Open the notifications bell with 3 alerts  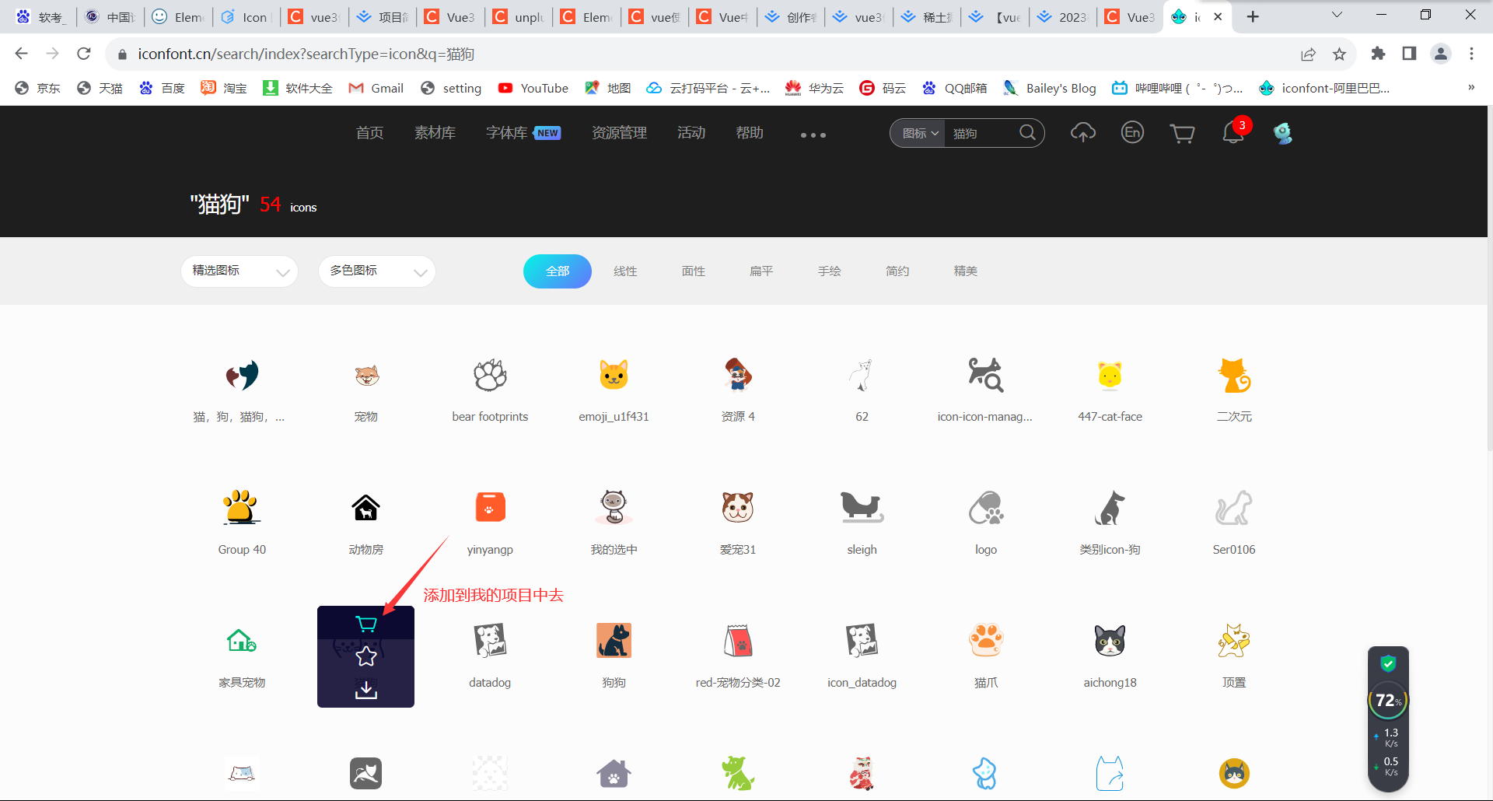pos(1233,133)
